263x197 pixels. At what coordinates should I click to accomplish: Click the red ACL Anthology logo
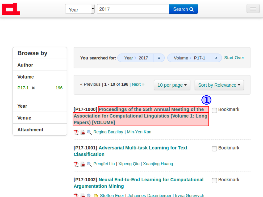point(11,9)
